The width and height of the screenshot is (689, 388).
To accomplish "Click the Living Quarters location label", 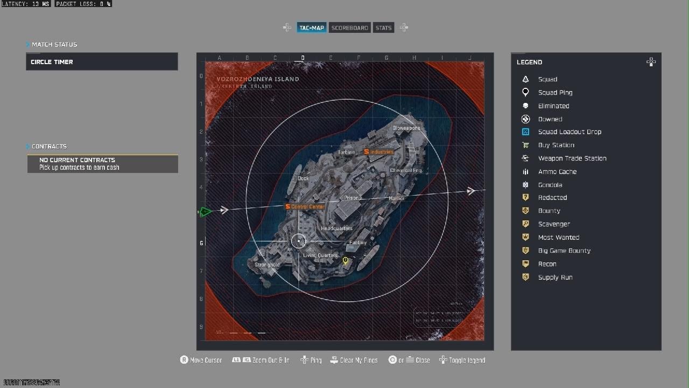I will point(321,255).
